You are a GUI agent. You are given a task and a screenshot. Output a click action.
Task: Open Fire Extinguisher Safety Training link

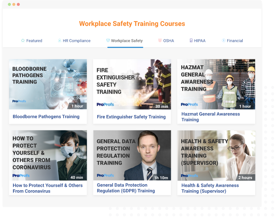click(x=132, y=117)
